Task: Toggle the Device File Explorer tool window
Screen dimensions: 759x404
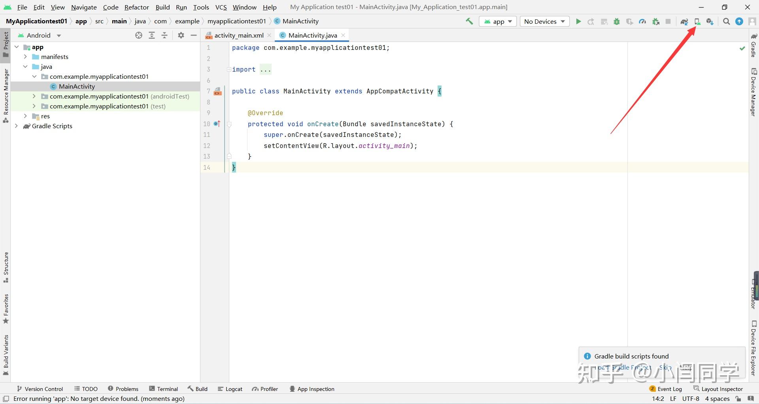Action: 754,348
